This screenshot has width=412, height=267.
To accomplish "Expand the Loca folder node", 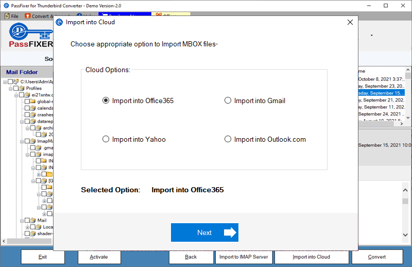I will 28,227.
